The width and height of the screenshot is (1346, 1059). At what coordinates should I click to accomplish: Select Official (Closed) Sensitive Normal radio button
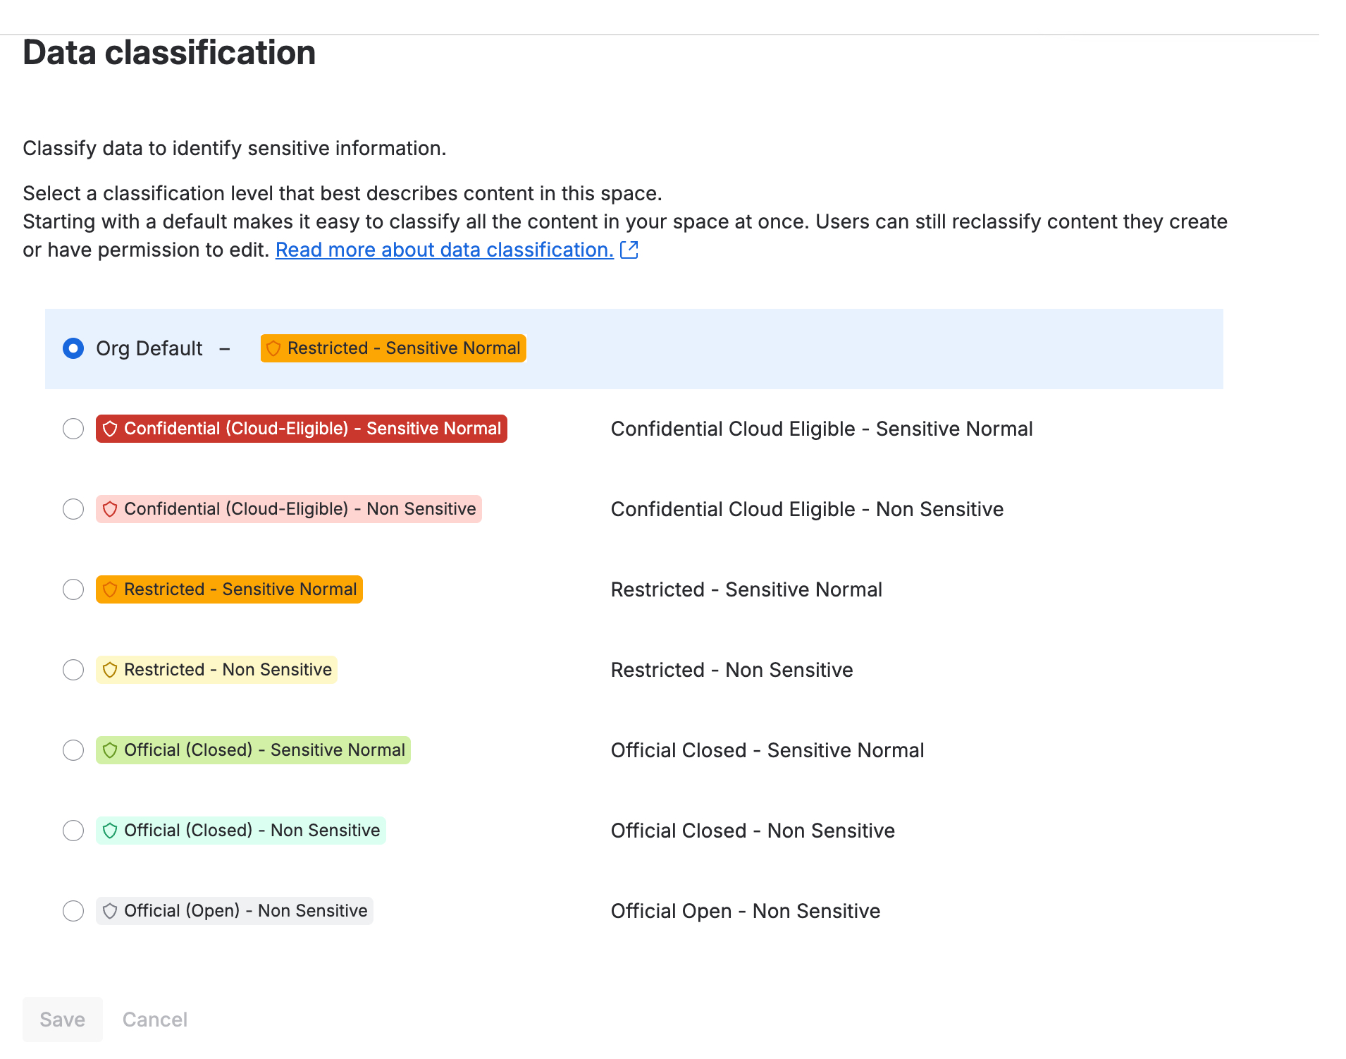tap(73, 750)
